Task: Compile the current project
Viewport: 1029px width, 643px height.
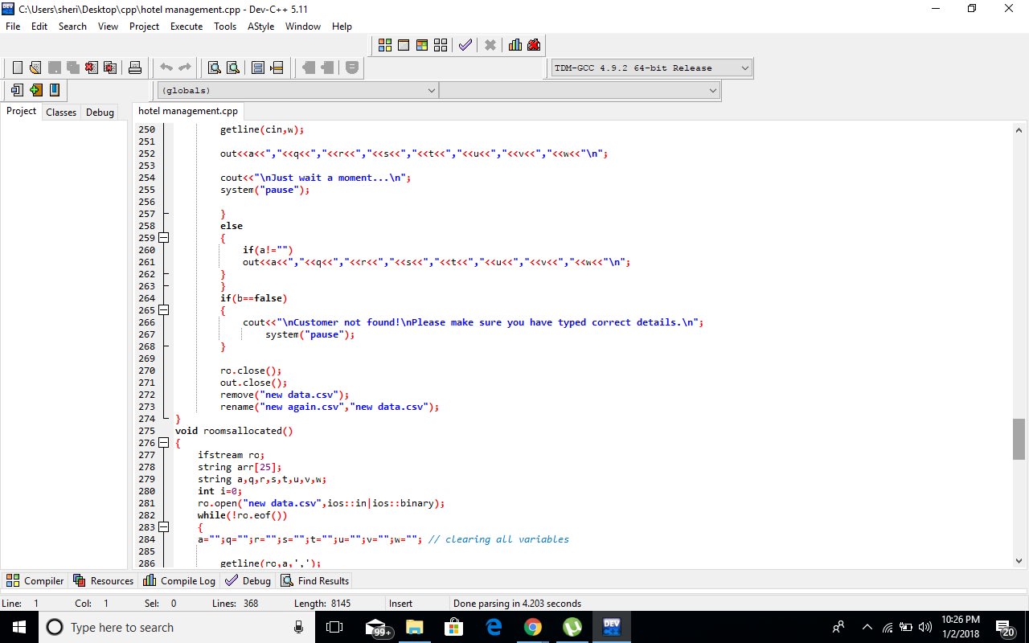Action: click(385, 45)
